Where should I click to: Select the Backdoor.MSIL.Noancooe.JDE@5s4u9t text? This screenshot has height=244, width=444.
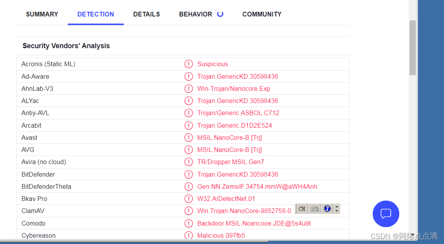pos(254,223)
